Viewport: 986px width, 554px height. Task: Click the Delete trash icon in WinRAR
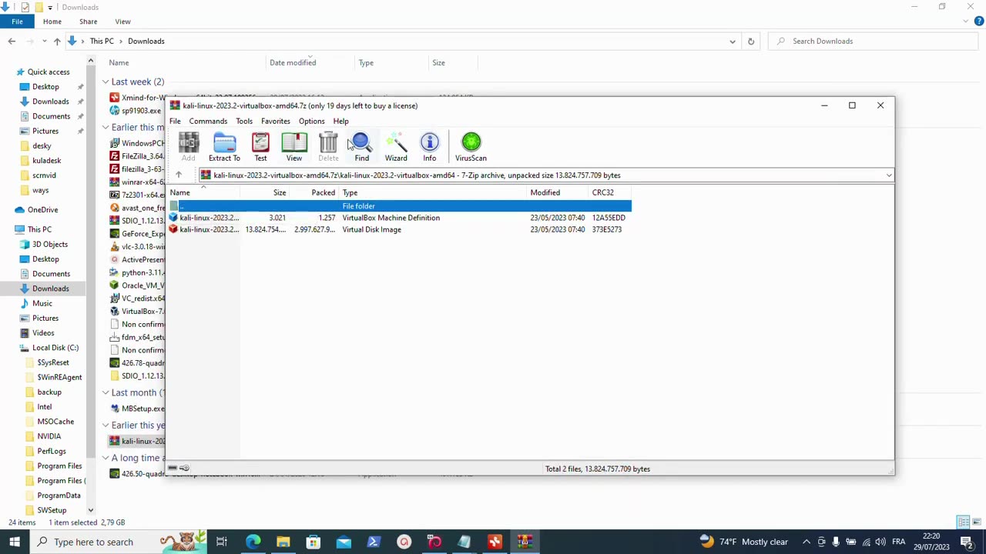328,146
